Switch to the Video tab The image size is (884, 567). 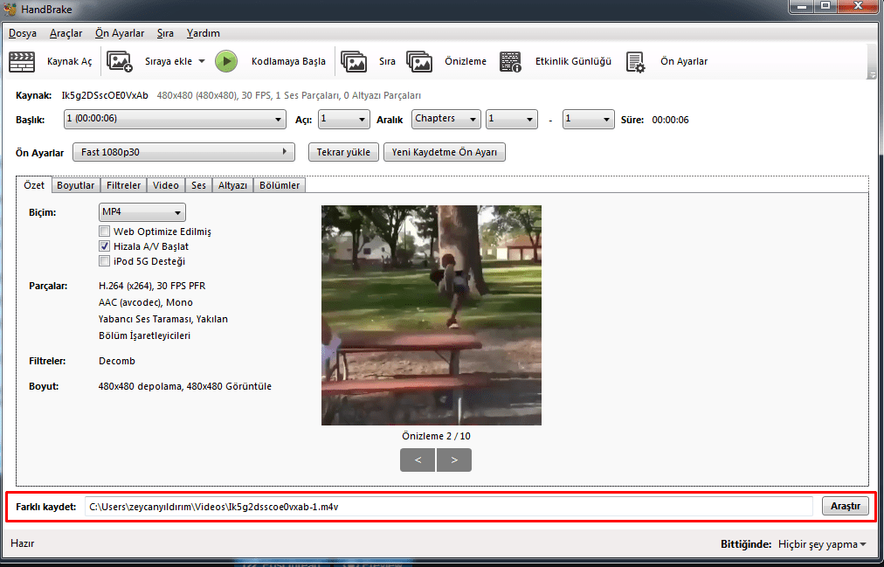(x=166, y=185)
